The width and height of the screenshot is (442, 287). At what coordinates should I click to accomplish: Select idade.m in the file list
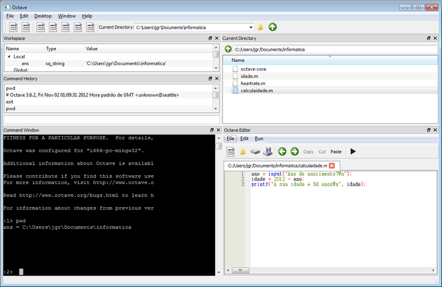tap(249, 76)
